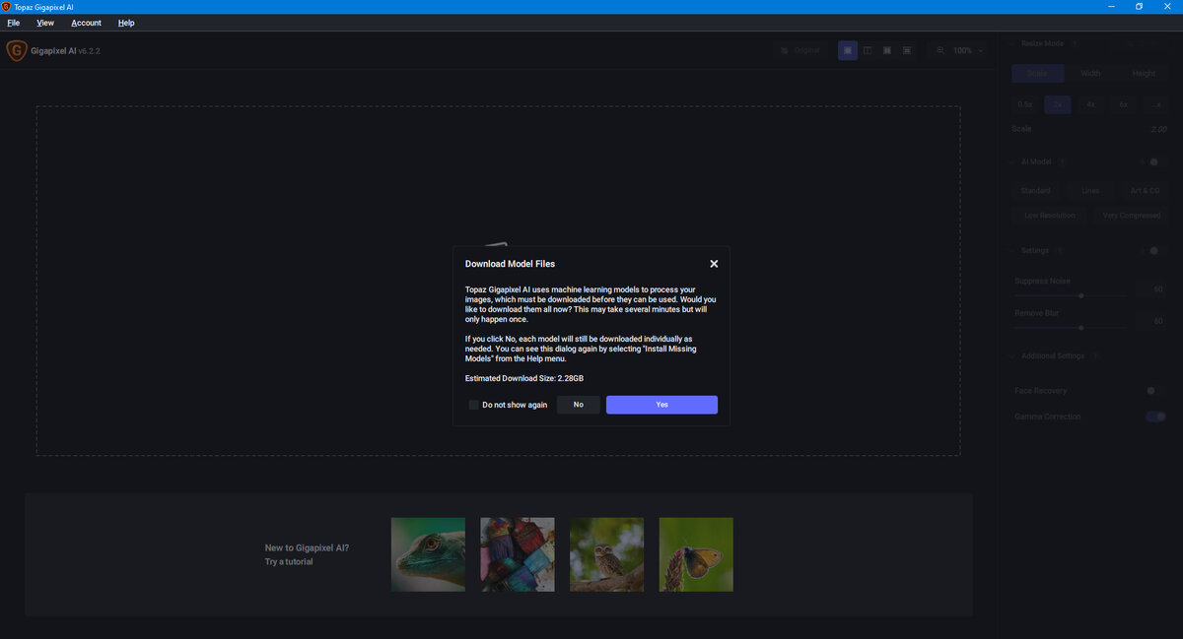Collapse the Resize Mode section

(1013, 43)
